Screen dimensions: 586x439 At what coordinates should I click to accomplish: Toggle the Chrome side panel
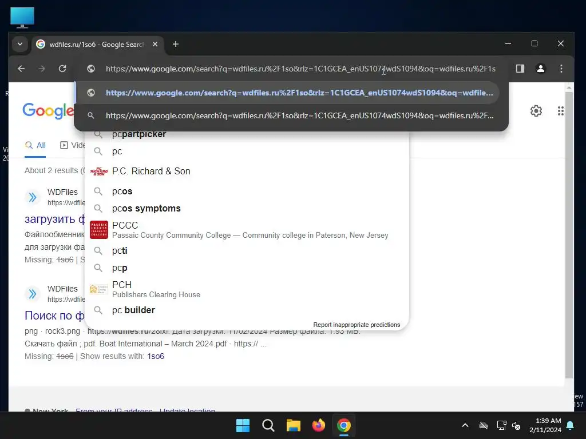coord(520,69)
